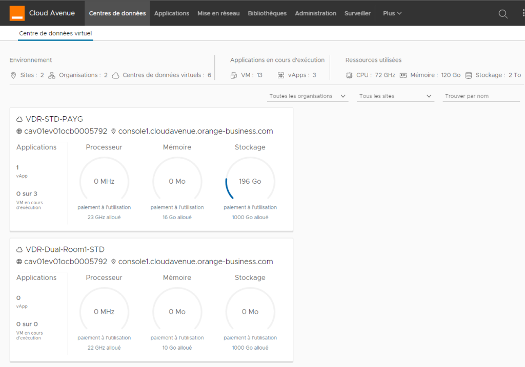Open Tous les sites dropdown
Image resolution: width=525 pixels, height=367 pixels.
pos(395,96)
